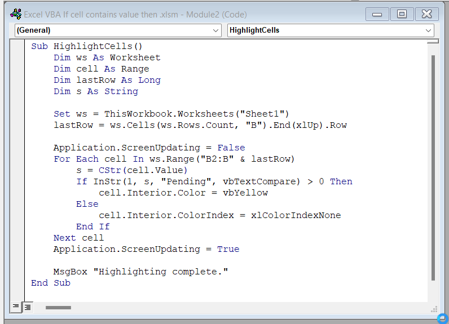Open VBA window system menu icon
The image size is (449, 324).
point(16,14)
